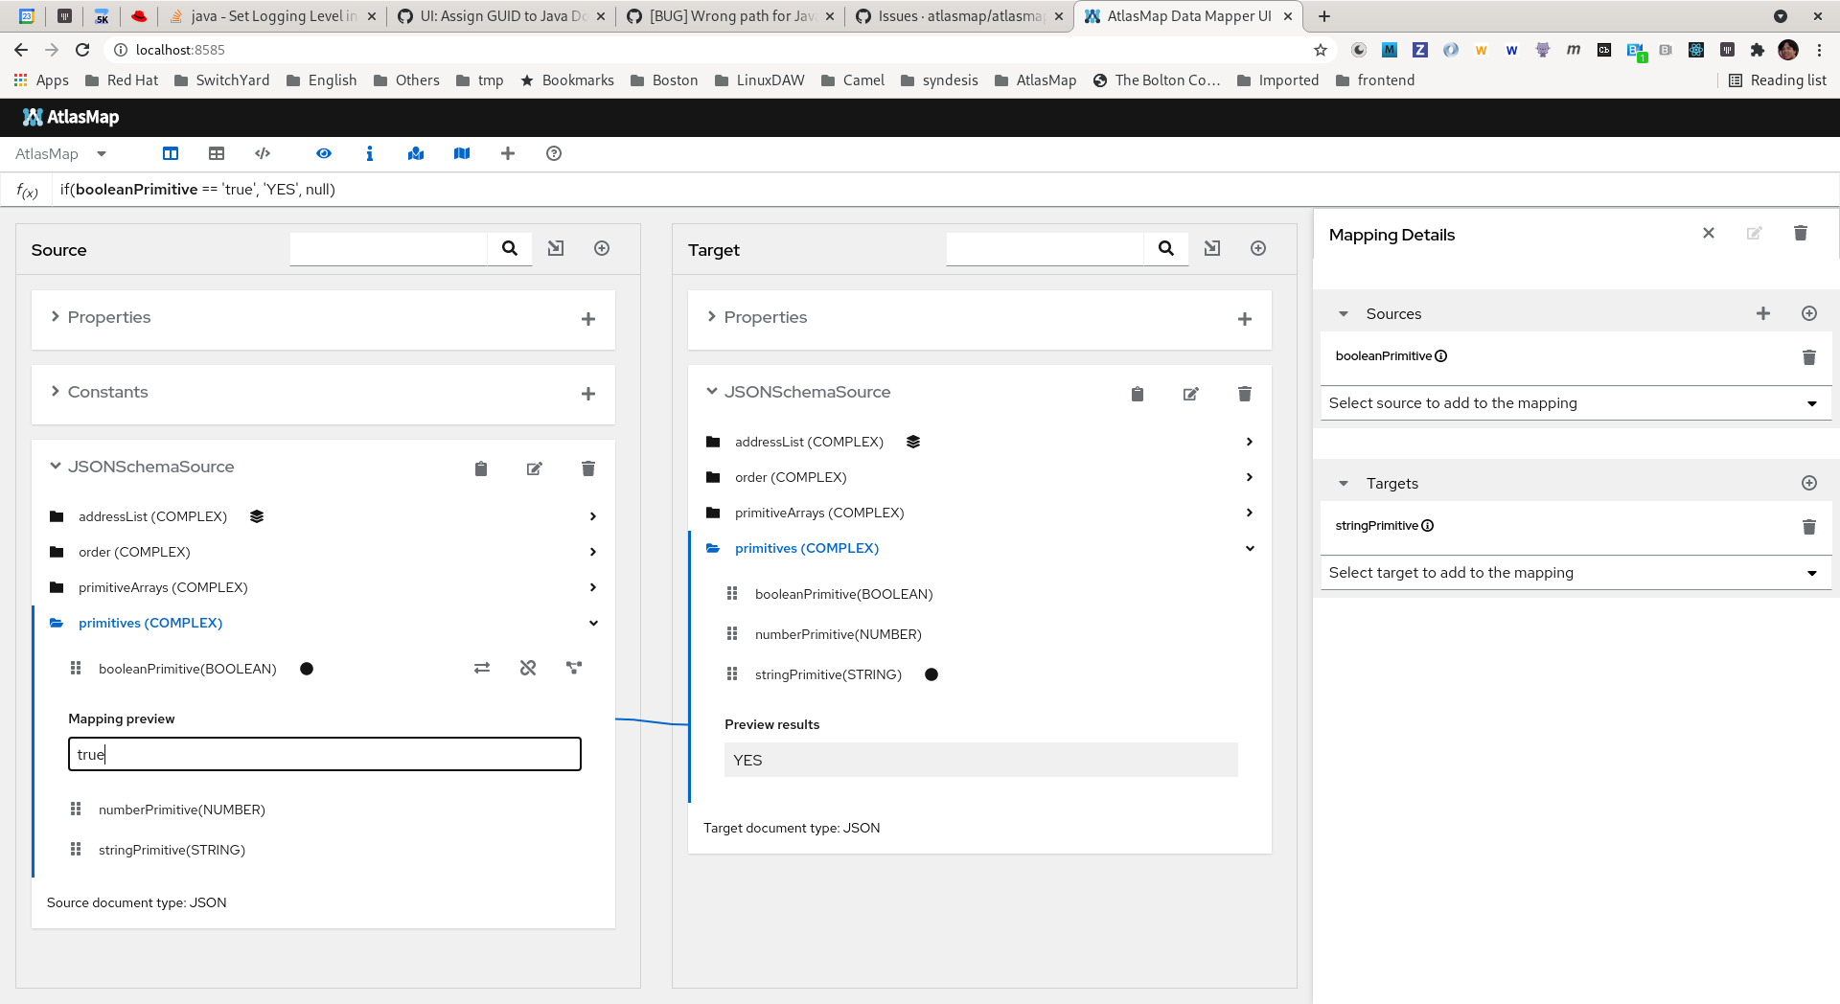Open Select source to add dropdown

coord(1575,403)
